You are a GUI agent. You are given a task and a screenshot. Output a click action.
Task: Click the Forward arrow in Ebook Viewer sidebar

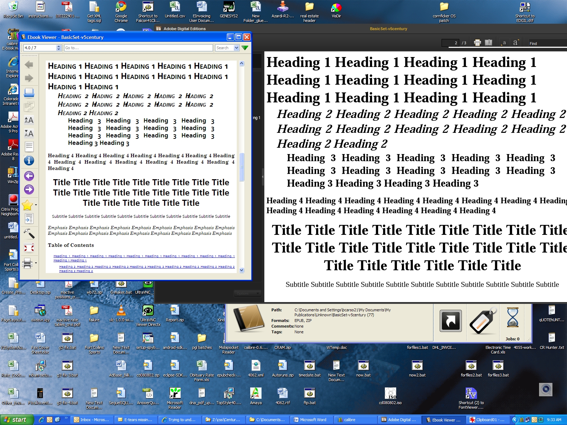pos(29,78)
